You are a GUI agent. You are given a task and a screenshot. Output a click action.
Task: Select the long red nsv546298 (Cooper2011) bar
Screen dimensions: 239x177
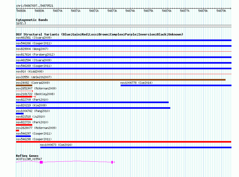tap(124, 142)
